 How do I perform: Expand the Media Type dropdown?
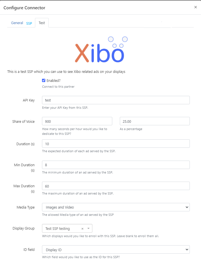(x=116, y=207)
